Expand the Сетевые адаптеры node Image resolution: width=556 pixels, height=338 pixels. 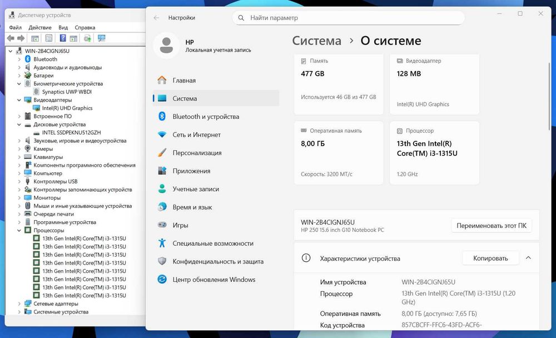click(x=19, y=304)
